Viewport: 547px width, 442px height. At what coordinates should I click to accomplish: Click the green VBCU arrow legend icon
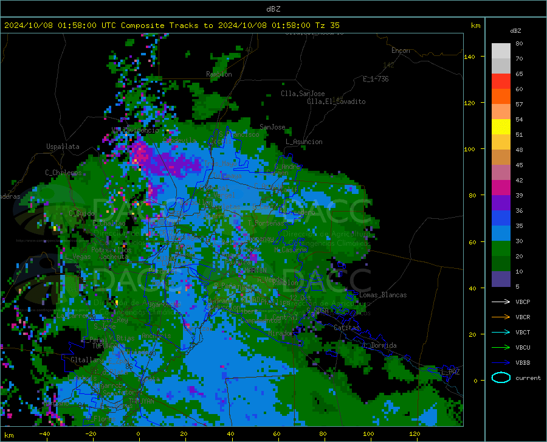(x=501, y=347)
